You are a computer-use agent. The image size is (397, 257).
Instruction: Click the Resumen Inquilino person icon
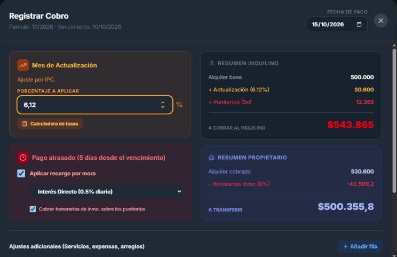tap(212, 64)
